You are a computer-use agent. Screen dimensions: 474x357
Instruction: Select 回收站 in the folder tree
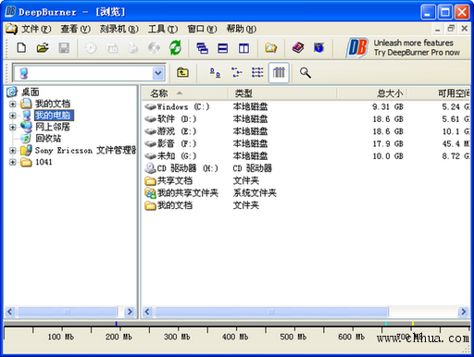pyautogui.click(x=48, y=139)
